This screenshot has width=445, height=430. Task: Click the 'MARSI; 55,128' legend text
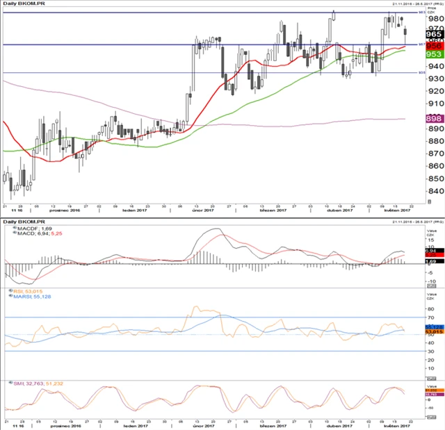[32, 297]
